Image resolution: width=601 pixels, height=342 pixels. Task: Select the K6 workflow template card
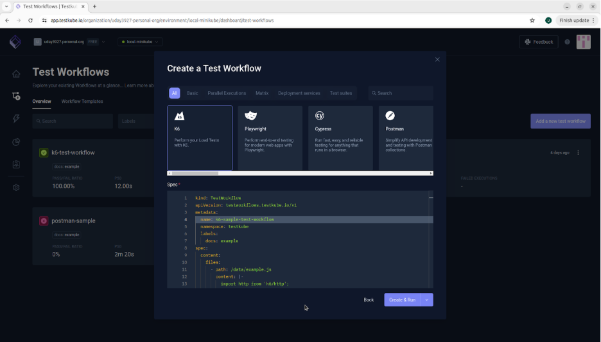pyautogui.click(x=200, y=138)
